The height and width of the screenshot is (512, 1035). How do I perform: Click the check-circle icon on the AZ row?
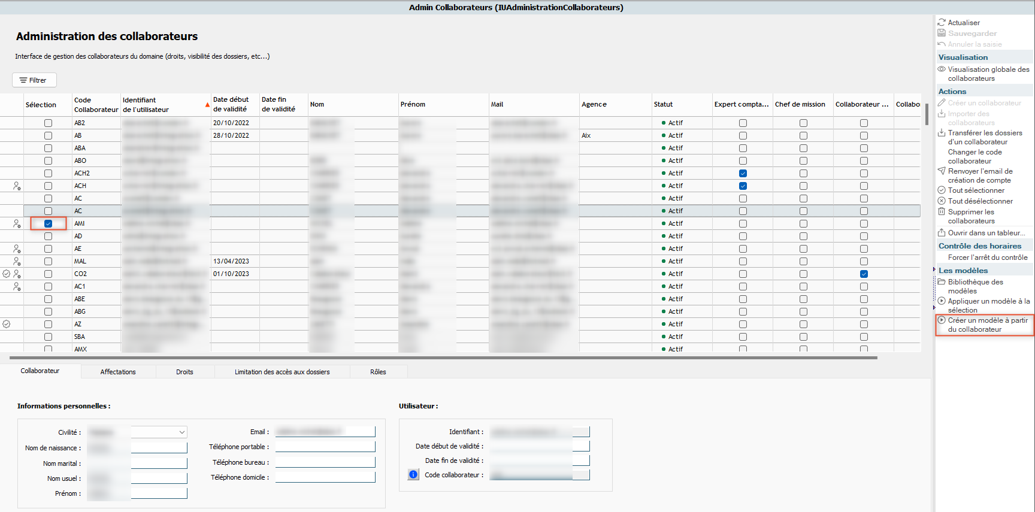(x=7, y=324)
